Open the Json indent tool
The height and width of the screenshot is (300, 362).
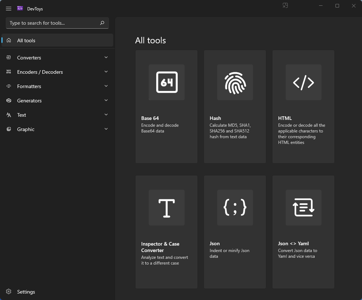234,232
